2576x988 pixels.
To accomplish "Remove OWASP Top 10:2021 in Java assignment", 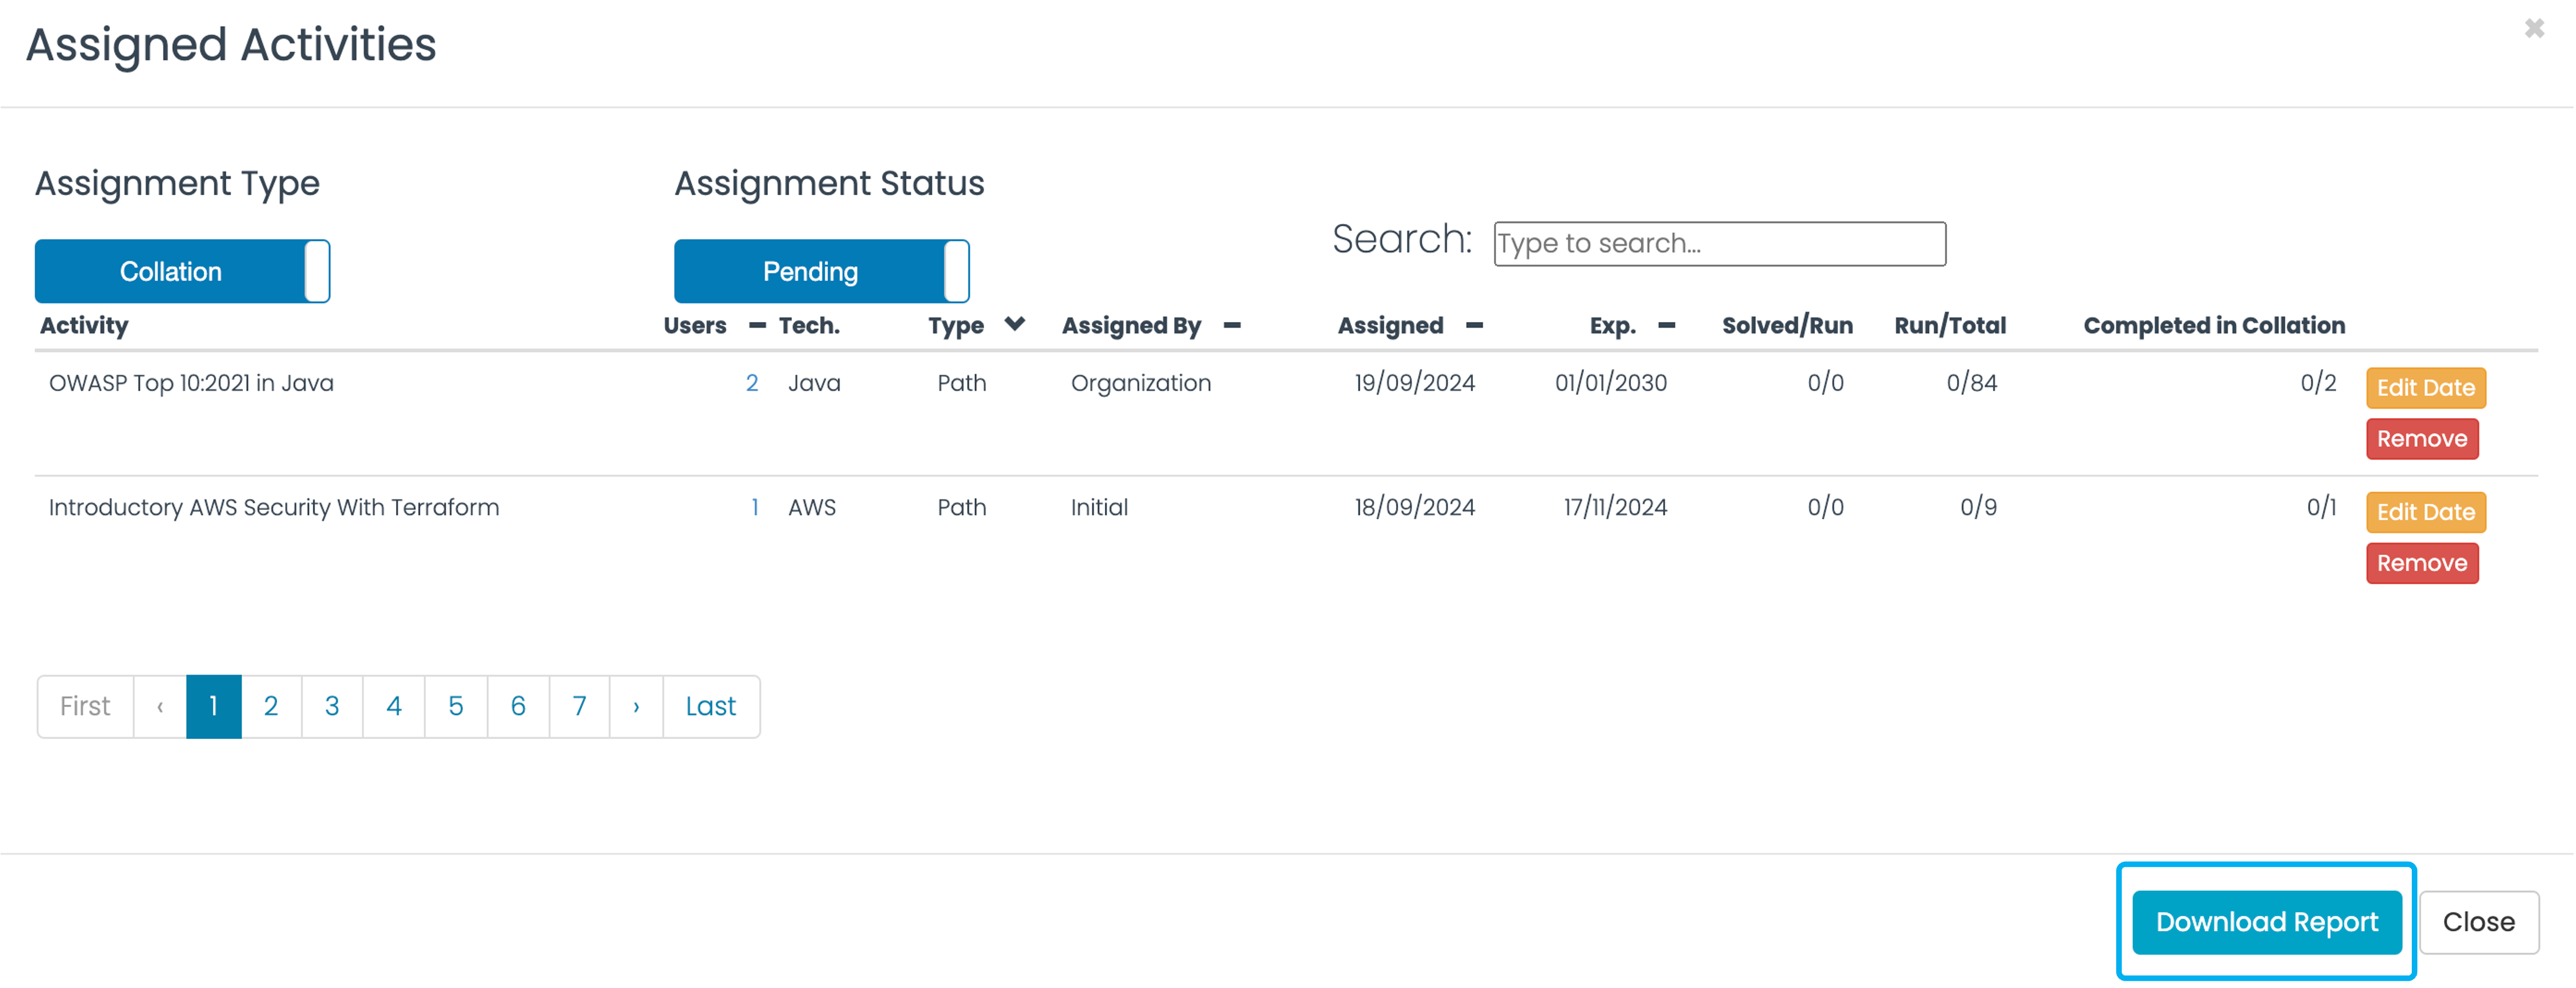I will pos(2421,439).
